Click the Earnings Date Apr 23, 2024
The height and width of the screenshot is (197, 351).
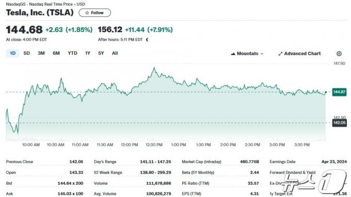coord(334,161)
